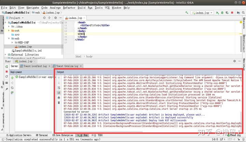Open the Terminal tool window
This screenshot has width=246, height=142.
coord(42,135)
